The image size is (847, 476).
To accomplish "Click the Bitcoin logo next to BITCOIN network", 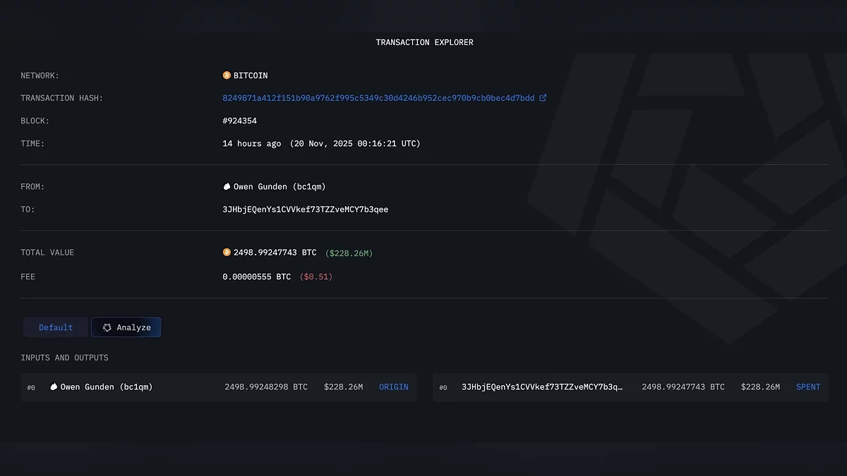I will coord(227,75).
